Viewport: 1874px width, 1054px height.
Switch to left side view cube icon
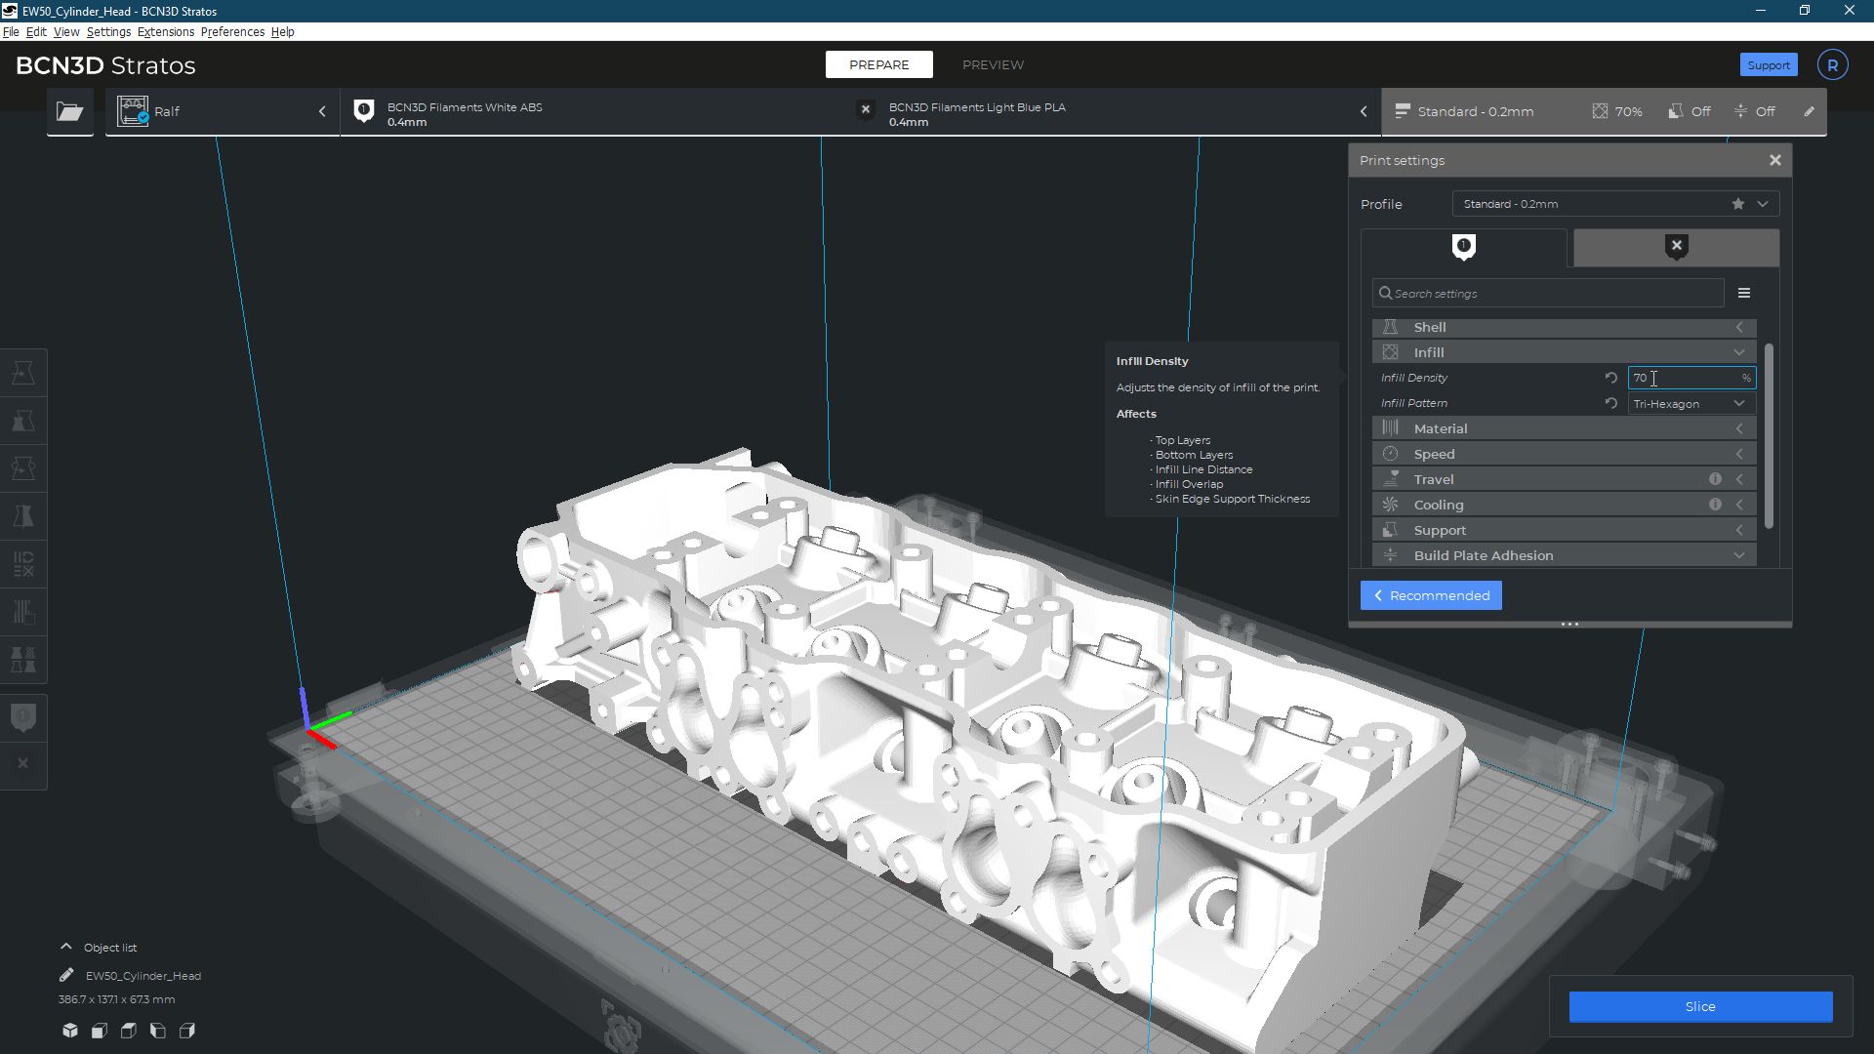[158, 1031]
